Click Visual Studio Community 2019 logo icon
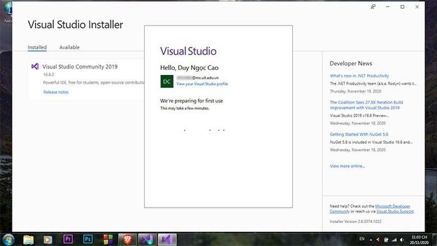The height and width of the screenshot is (246, 437). coord(35,66)
